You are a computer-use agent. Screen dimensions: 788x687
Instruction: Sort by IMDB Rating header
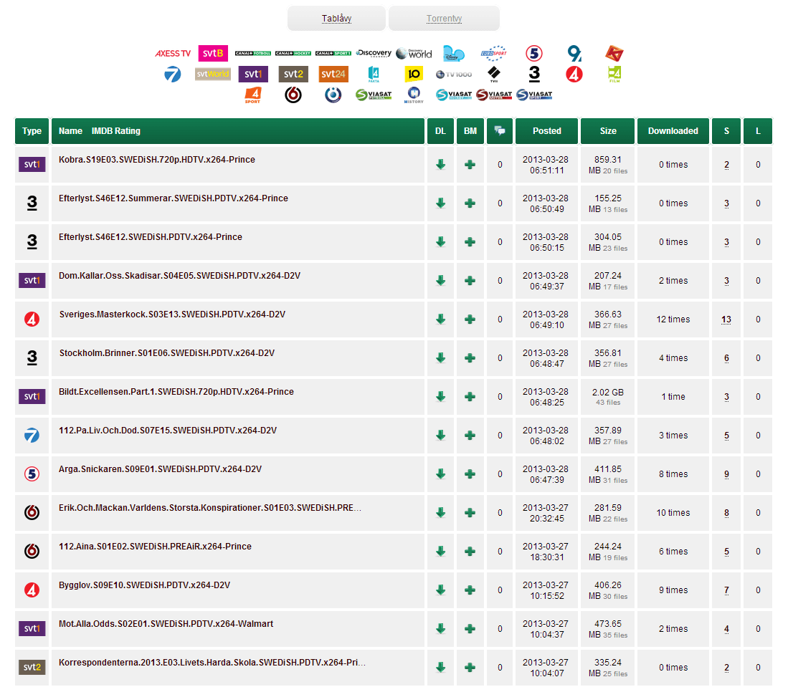pyautogui.click(x=116, y=130)
